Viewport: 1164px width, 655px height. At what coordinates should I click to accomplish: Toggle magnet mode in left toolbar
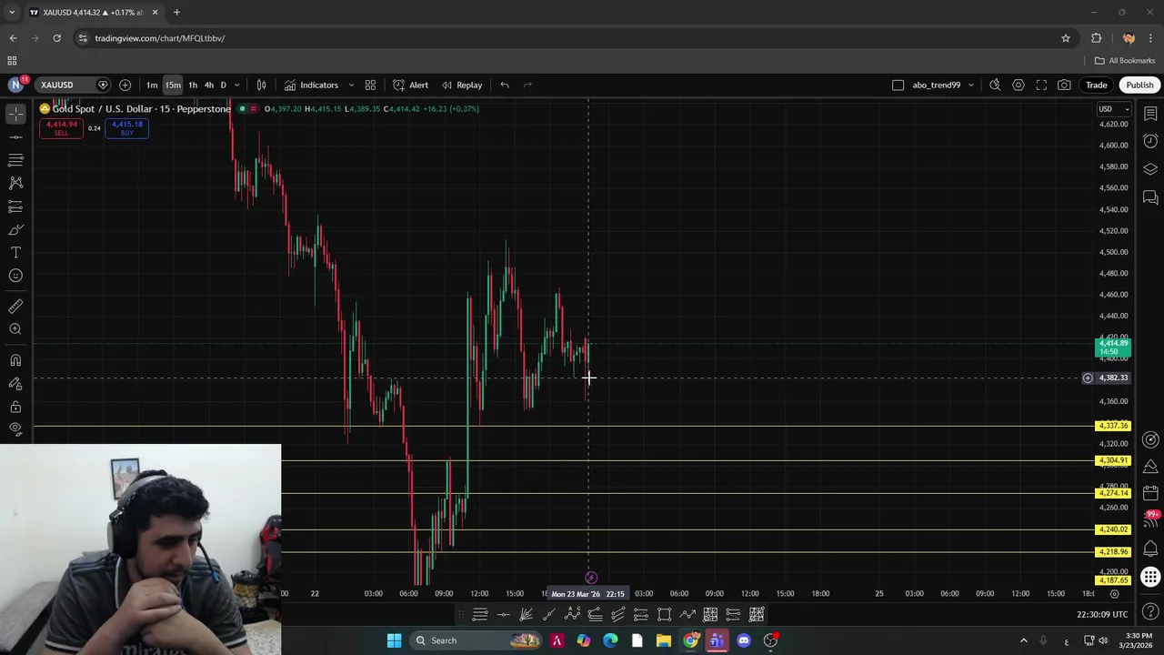point(15,360)
